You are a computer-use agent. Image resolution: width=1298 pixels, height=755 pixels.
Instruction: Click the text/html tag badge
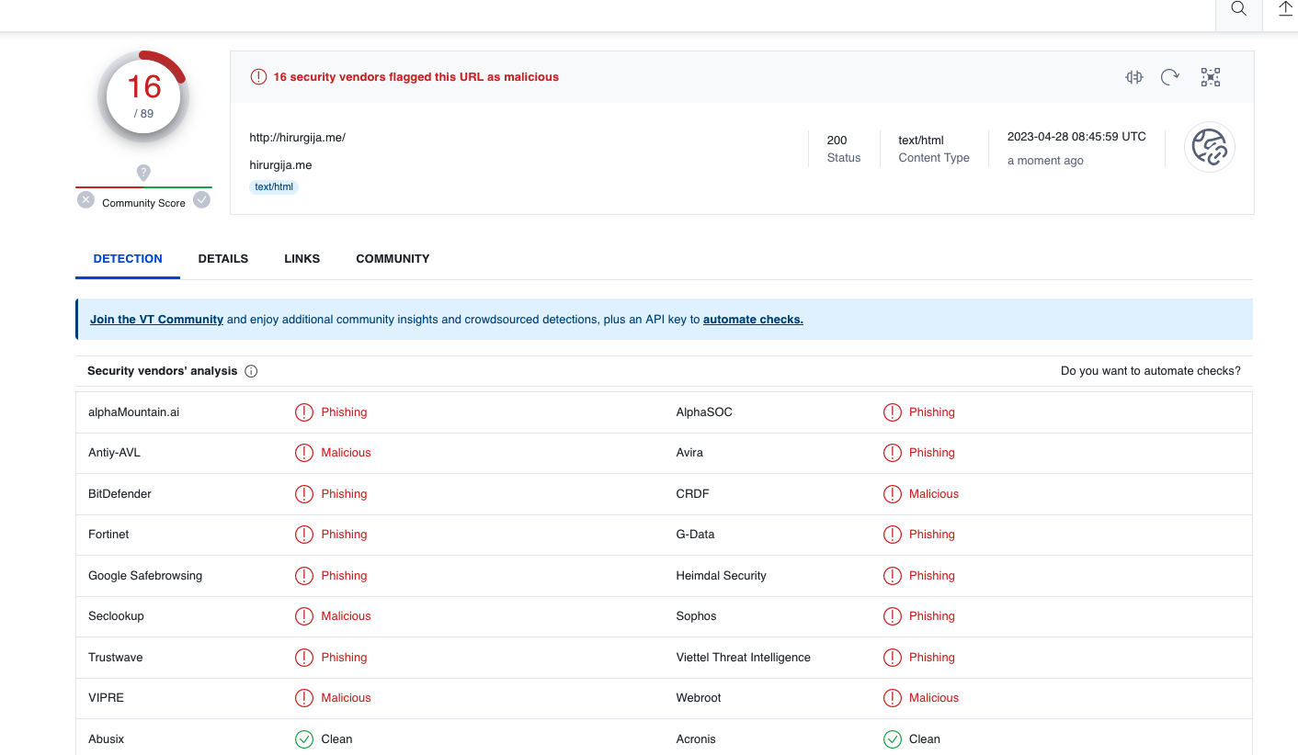(274, 186)
